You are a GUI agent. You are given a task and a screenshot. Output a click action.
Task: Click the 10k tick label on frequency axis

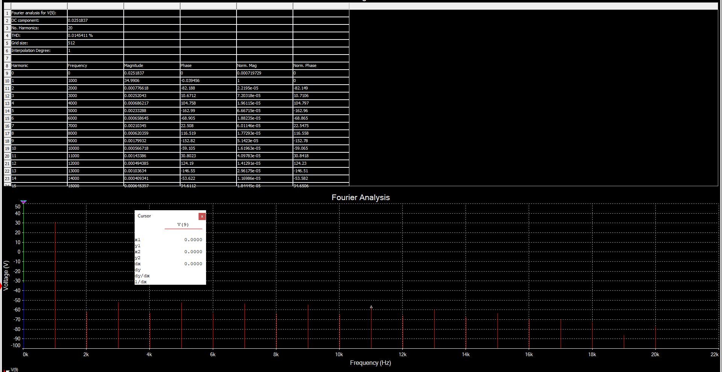coord(339,354)
